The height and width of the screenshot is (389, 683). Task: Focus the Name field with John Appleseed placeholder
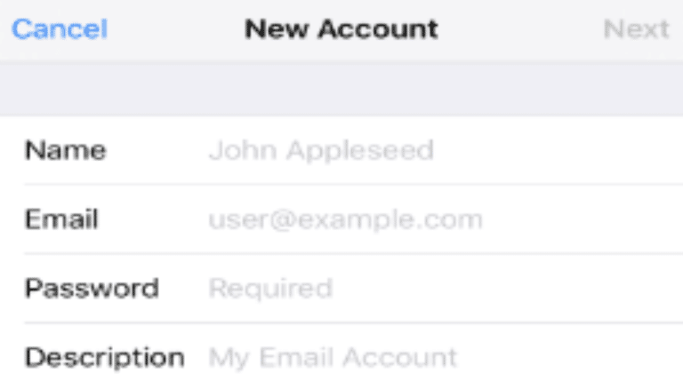pos(320,150)
